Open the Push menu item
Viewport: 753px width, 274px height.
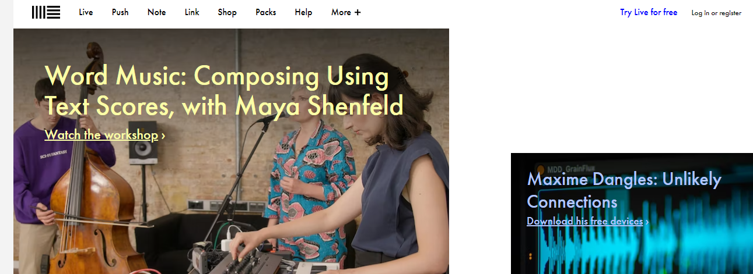coord(120,12)
